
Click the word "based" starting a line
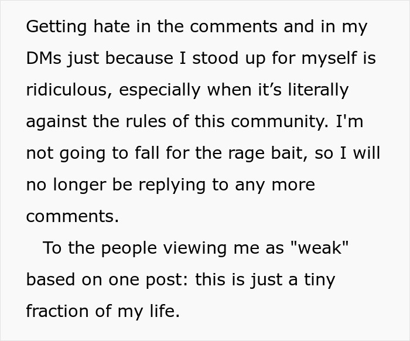(50, 279)
